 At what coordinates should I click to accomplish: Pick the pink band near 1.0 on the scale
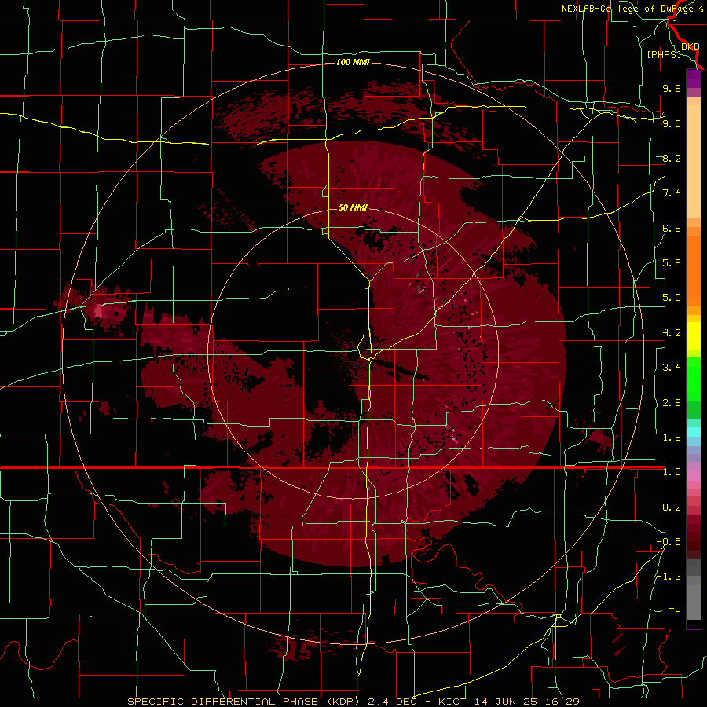click(x=694, y=476)
